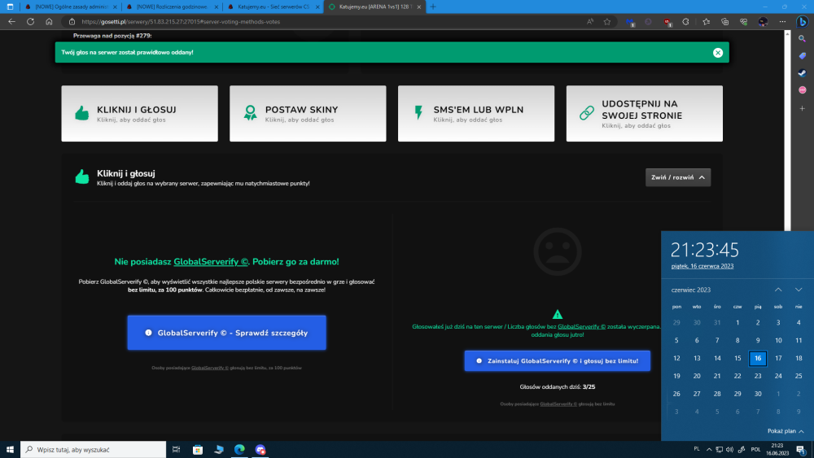This screenshot has width=814, height=458.
Task: Launch Microsoft Store from the taskbar
Action: pos(198,450)
